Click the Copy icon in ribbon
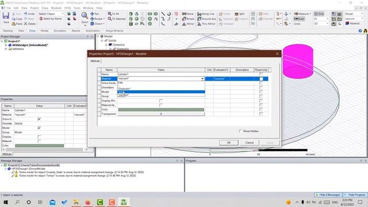Image resolution: width=368 pixels, height=207 pixels. (x=14, y=19)
